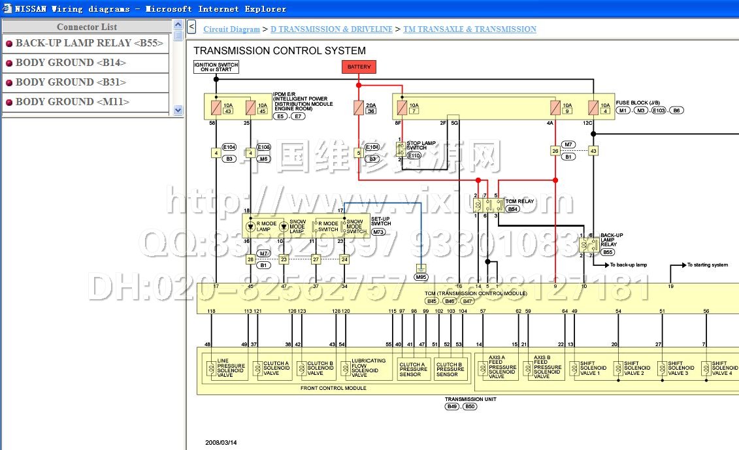Click the Connector List header

point(87,27)
